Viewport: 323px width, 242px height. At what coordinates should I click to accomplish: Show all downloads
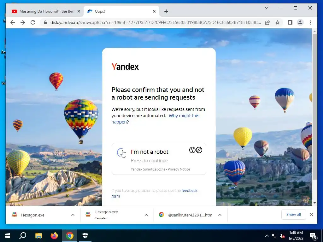(293, 215)
